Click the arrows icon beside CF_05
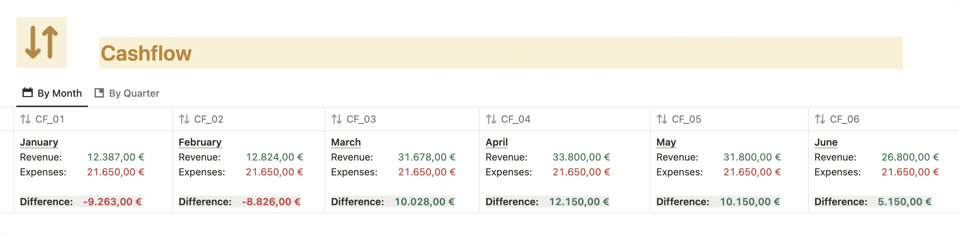Image resolution: width=959 pixels, height=236 pixels. [662, 119]
